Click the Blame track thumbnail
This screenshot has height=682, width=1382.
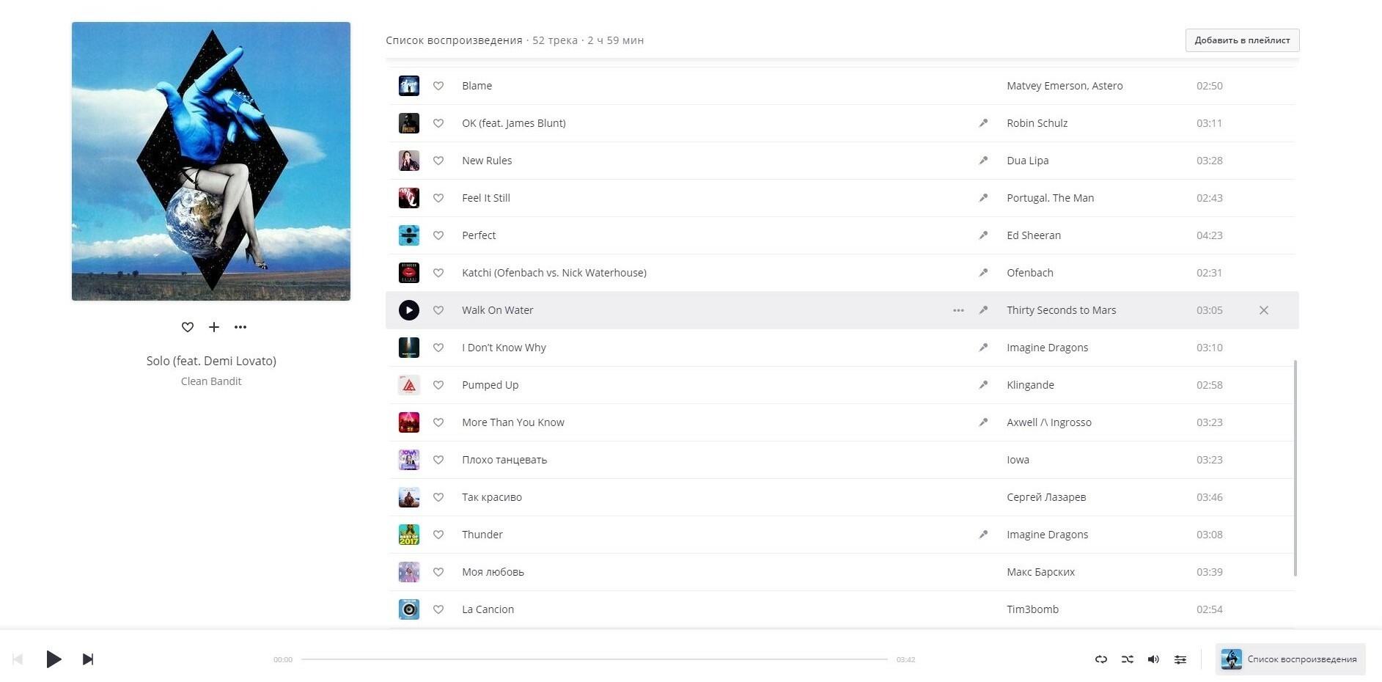409,86
